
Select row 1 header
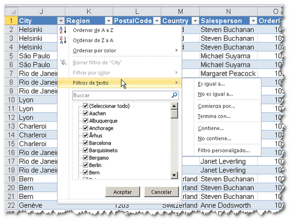11,21
